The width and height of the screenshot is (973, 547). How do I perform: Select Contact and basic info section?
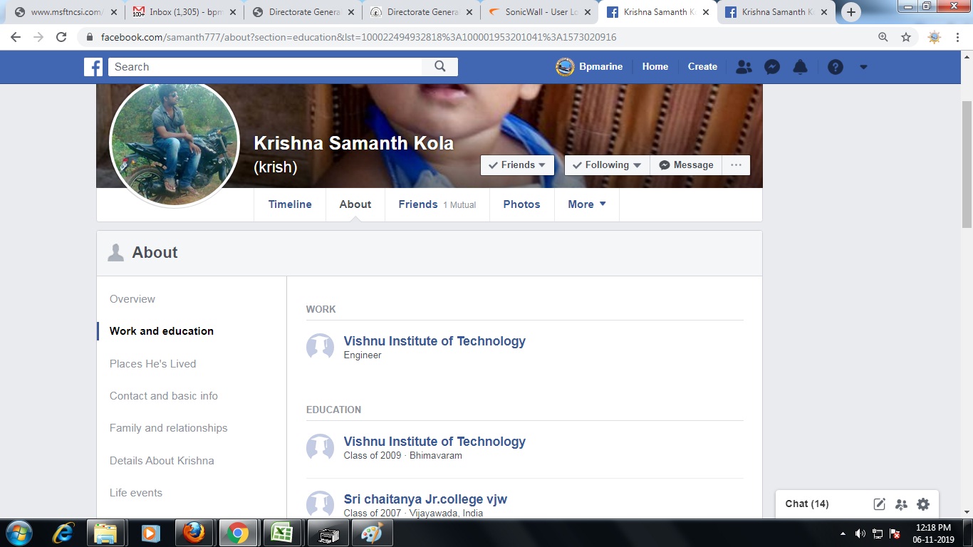[x=164, y=396]
